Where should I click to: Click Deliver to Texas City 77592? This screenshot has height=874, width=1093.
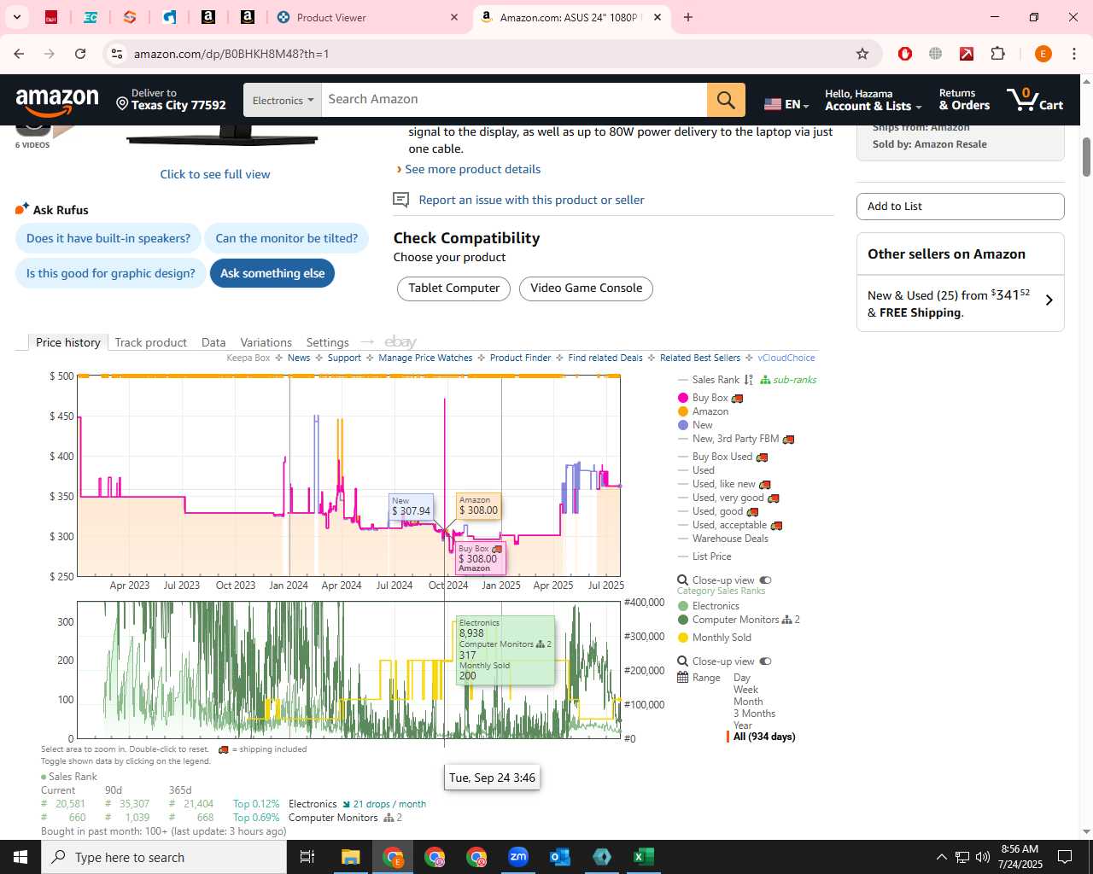[171, 100]
